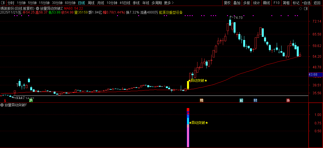Screen dimensions: 323x148
Task: Toggle the left sidebar panel icon
Action: point(3,3)
